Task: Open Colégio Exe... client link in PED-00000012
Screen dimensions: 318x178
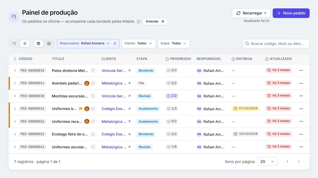Action: click(116, 109)
